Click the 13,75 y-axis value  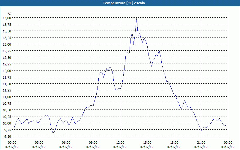(x=7, y=25)
